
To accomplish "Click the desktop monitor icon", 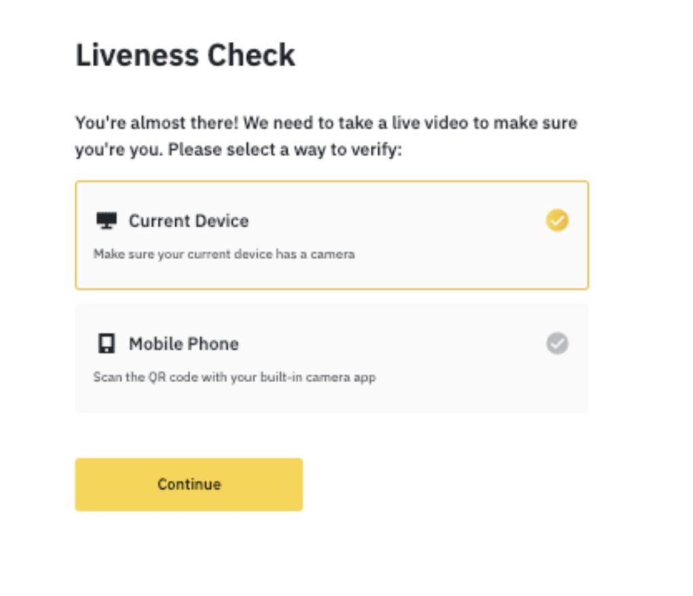I will pyautogui.click(x=106, y=221).
